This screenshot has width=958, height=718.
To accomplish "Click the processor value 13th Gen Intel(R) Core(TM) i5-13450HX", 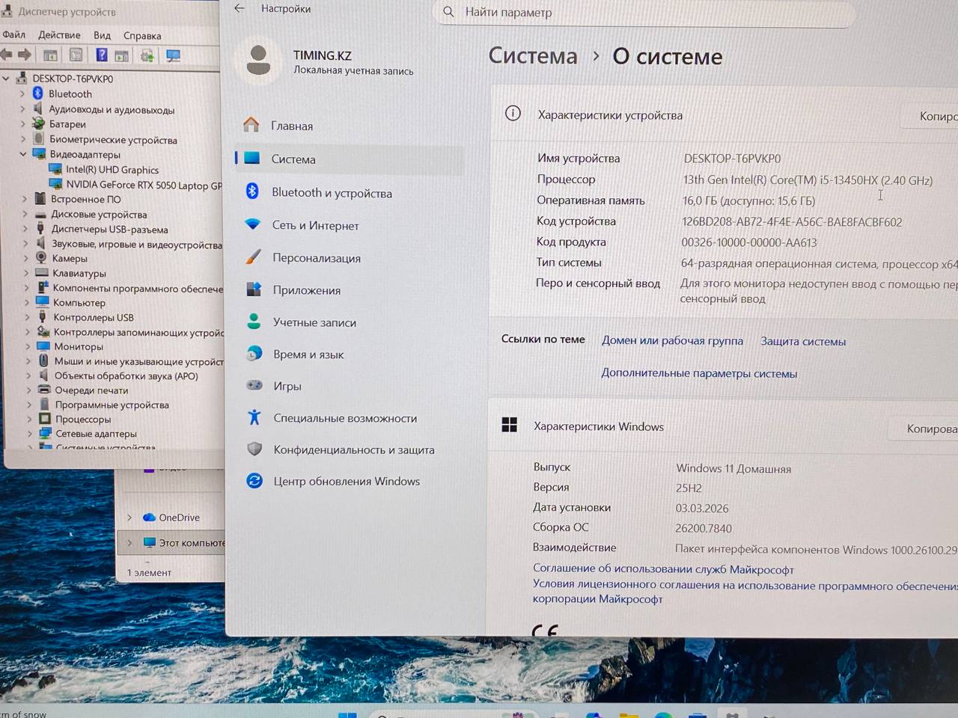I will (808, 180).
